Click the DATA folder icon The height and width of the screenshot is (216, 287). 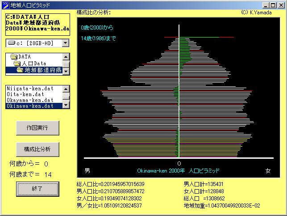(x=14, y=57)
